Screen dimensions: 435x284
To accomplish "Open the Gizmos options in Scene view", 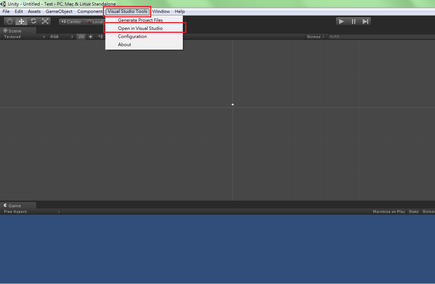I will [314, 37].
